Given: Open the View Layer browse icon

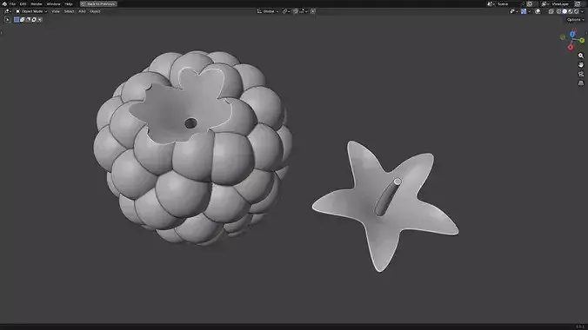Looking at the screenshot, I should coord(545,3).
